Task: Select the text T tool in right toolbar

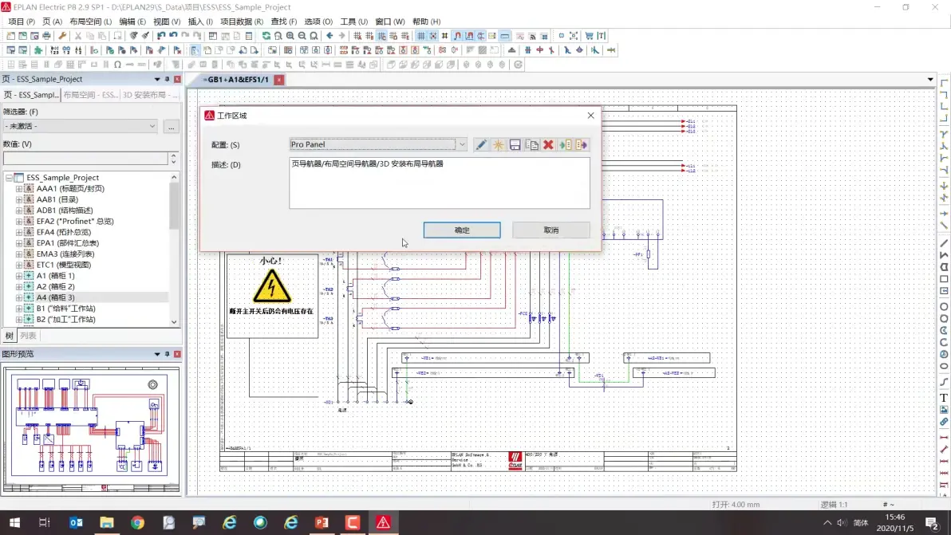Action: 944,398
